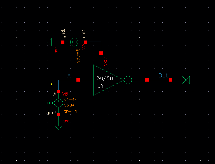Select the inverter input pin on wire A
Screen dimensions: 215x164
point(78,80)
